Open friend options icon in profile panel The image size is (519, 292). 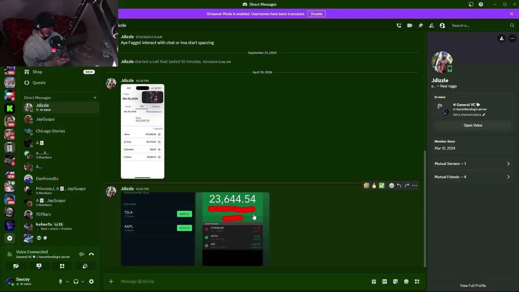point(502,39)
